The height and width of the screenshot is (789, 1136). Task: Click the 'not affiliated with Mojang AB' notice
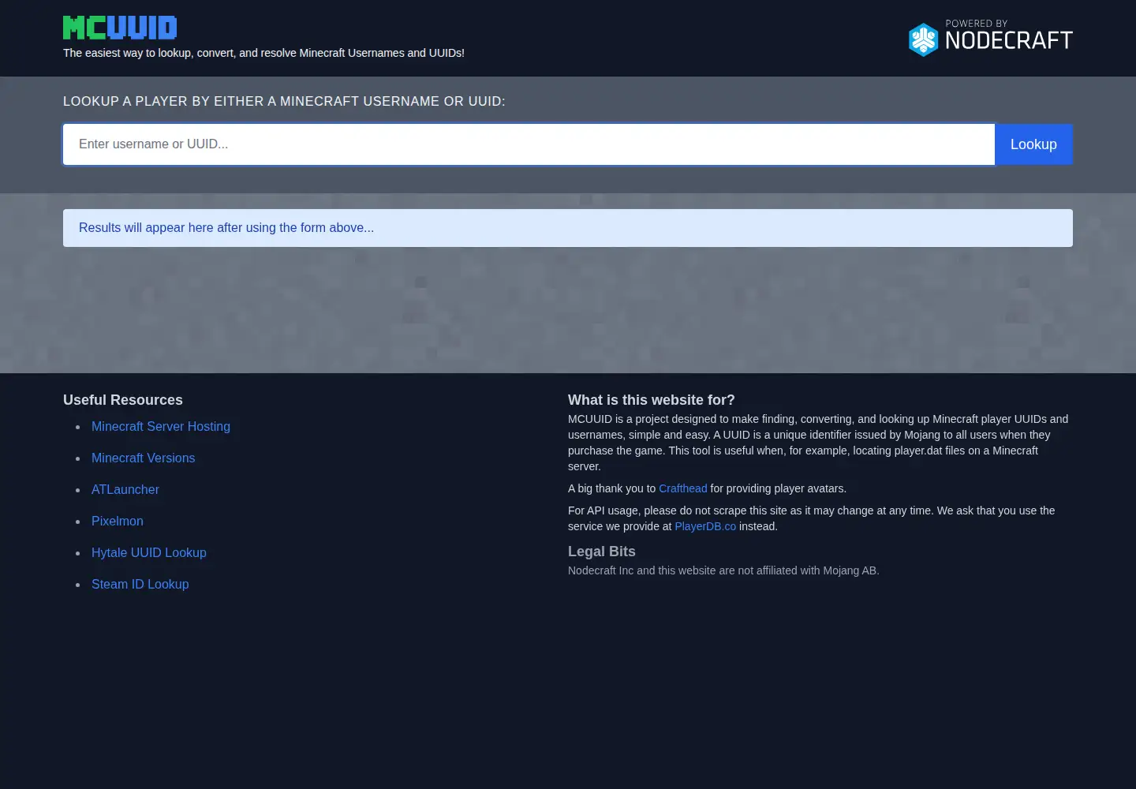tap(723, 570)
